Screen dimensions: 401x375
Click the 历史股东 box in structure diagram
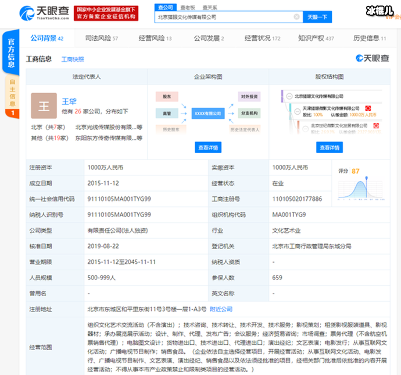click(171, 129)
